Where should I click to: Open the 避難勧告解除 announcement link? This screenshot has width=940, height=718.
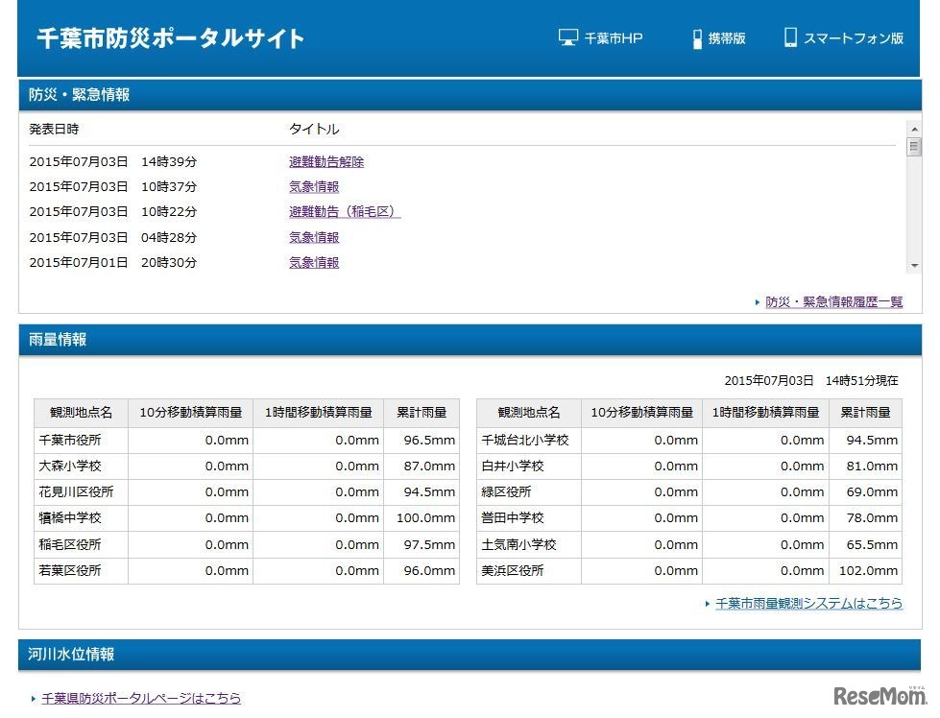(325, 161)
